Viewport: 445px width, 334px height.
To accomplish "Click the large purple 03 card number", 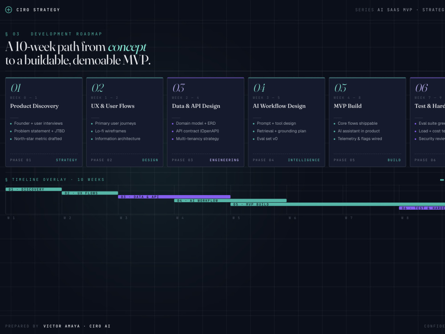I will [178, 88].
